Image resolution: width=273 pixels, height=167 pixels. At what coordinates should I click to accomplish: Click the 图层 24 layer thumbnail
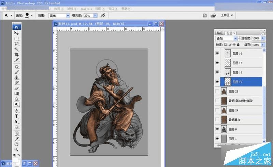[224, 110]
